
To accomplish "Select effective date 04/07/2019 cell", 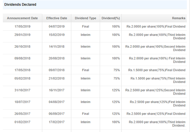I will (x=56, y=26).
